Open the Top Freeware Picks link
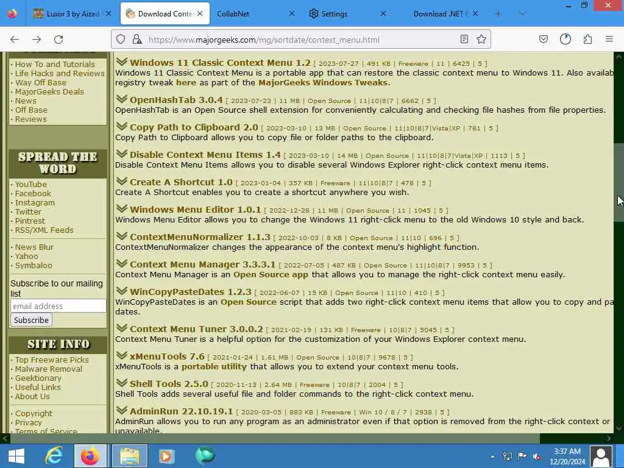Viewport: 624px width, 468px height. tap(52, 360)
